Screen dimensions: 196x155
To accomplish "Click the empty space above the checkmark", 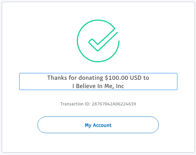I will [x=98, y=11].
